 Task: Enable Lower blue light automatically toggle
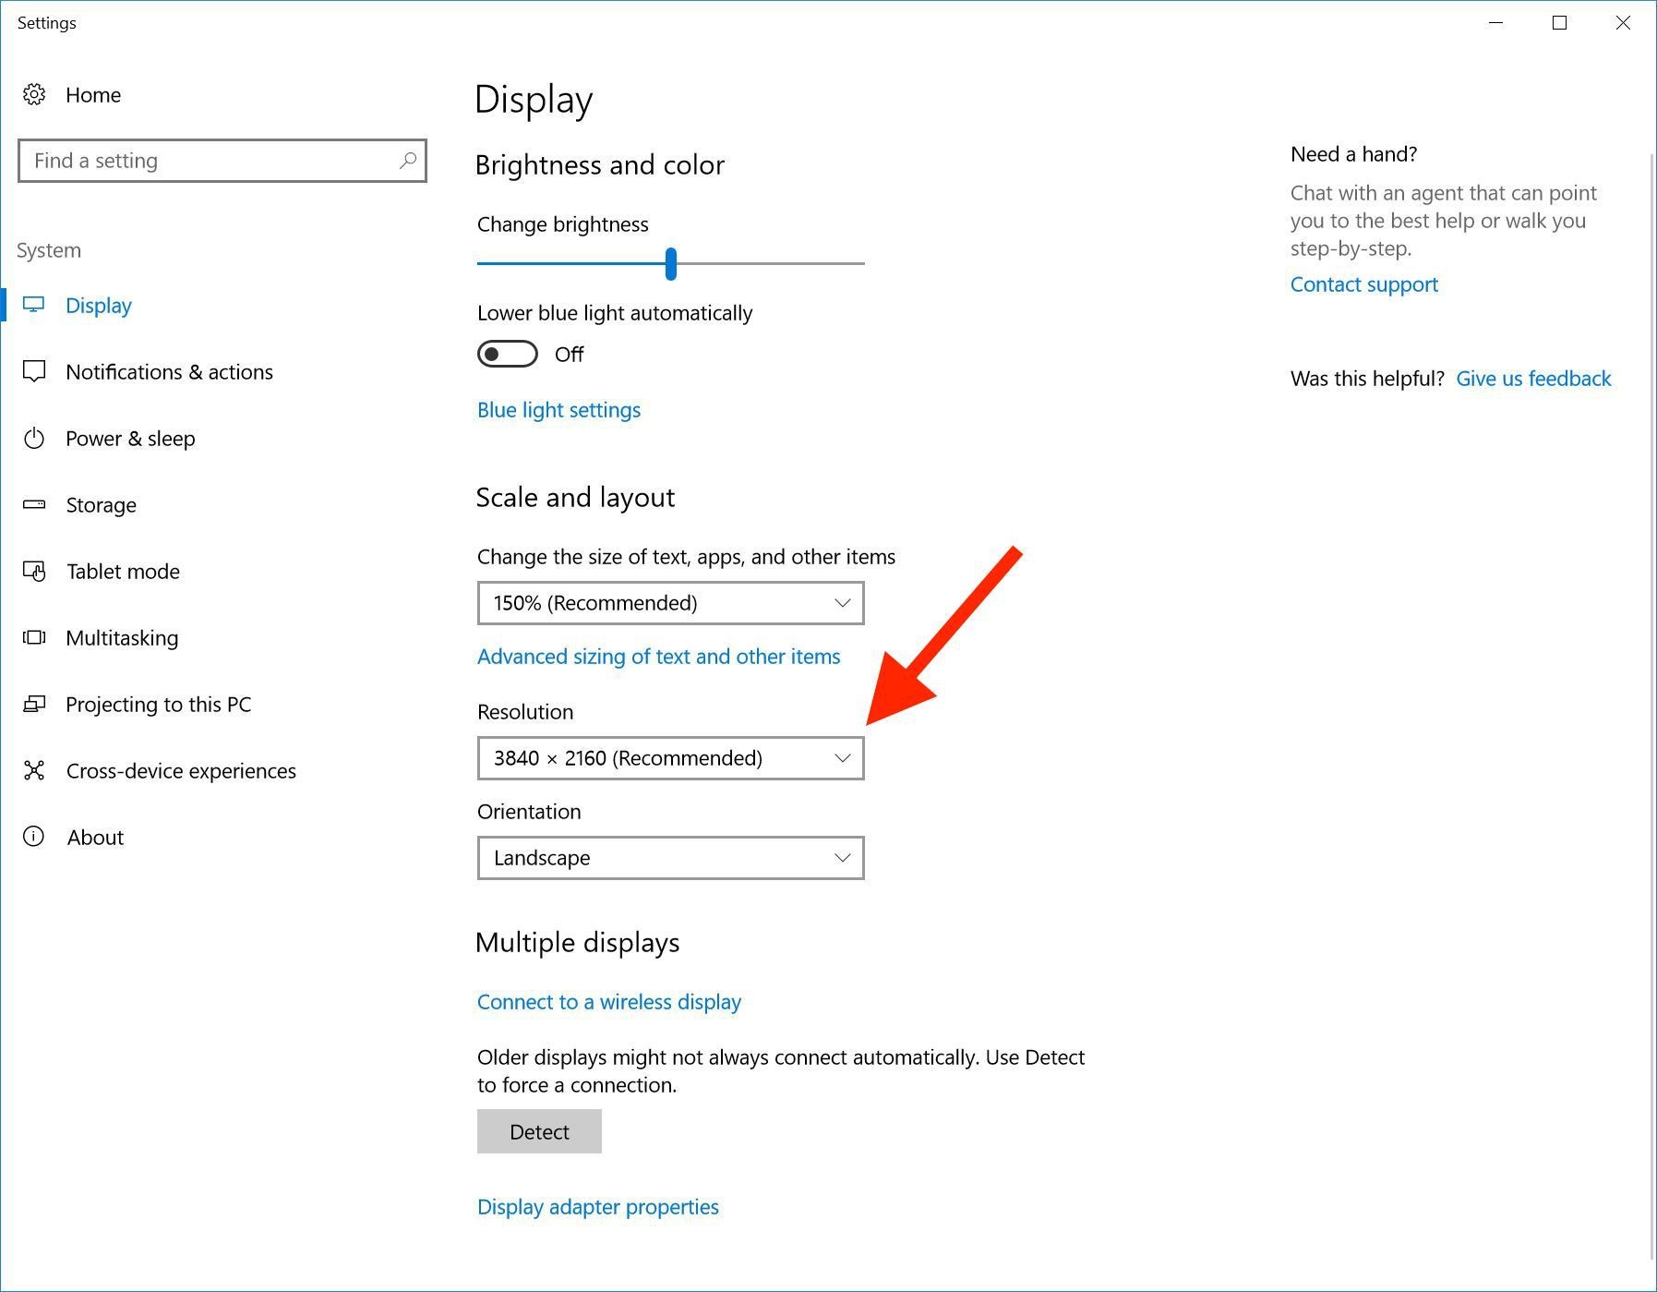pyautogui.click(x=507, y=354)
